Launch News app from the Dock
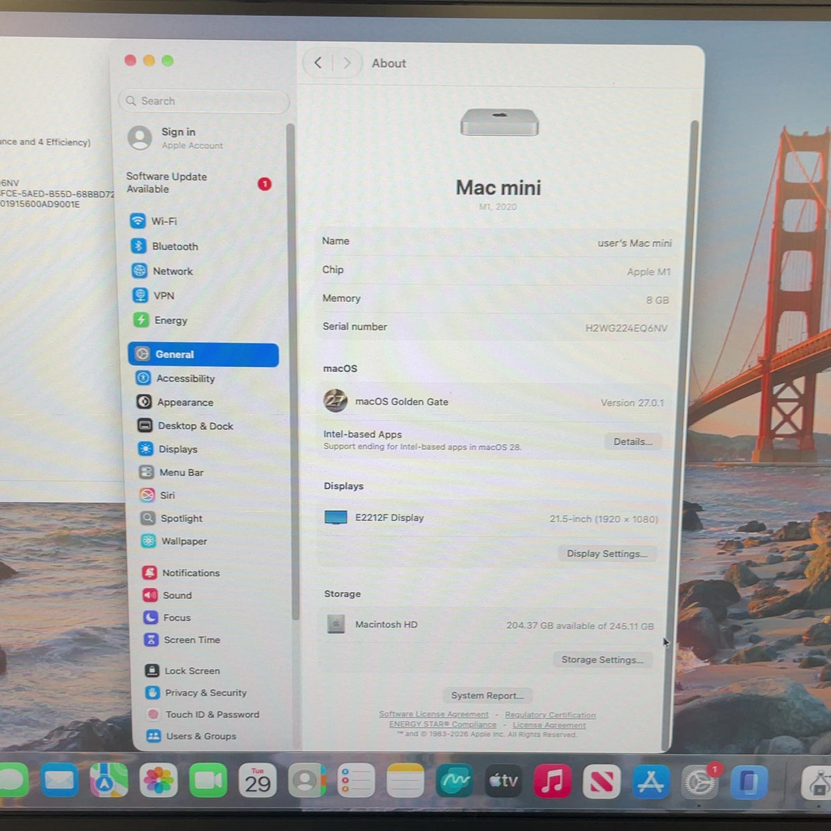 [601, 782]
